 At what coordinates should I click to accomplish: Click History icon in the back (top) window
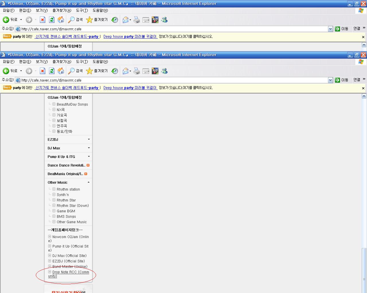(x=115, y=20)
